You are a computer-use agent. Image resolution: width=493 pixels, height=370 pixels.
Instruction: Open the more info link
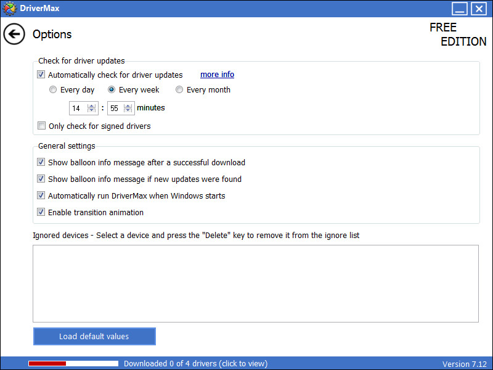click(217, 75)
